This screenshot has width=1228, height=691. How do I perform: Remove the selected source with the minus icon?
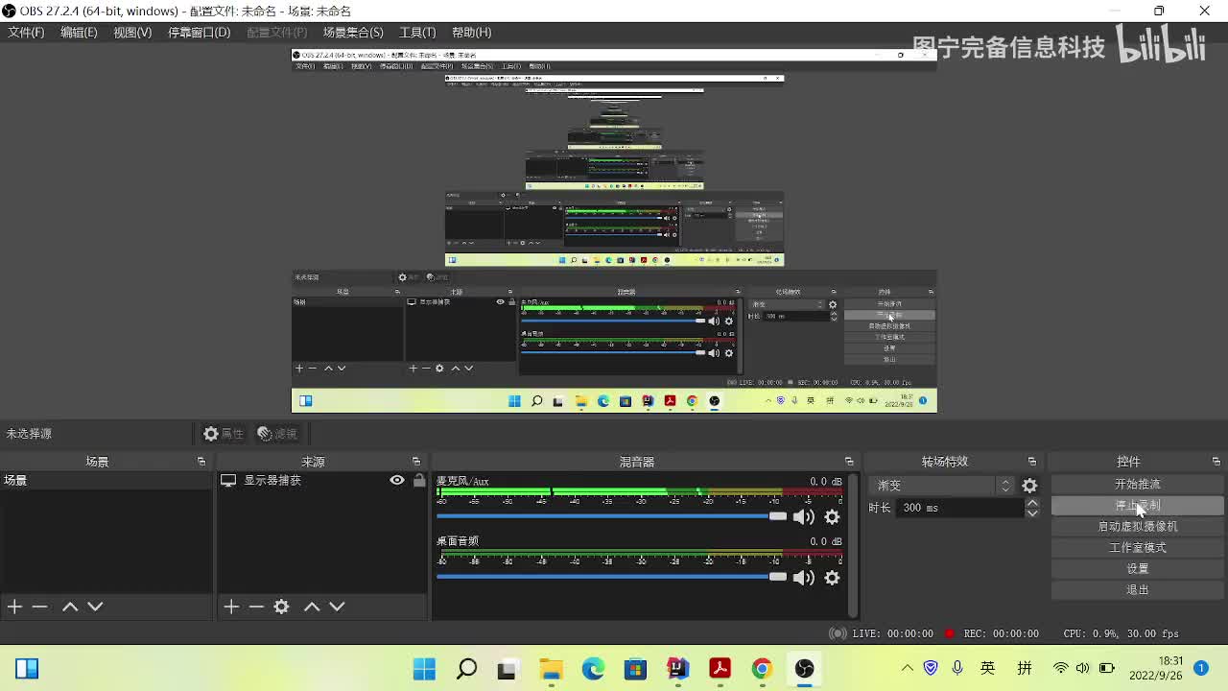tap(256, 607)
